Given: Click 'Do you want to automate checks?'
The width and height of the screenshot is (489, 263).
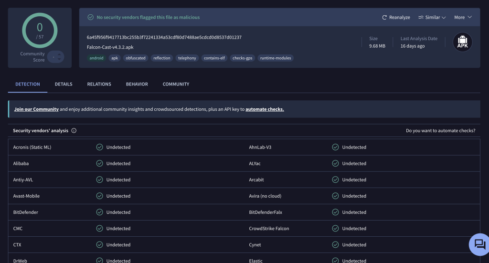Looking at the screenshot, I should pyautogui.click(x=441, y=131).
